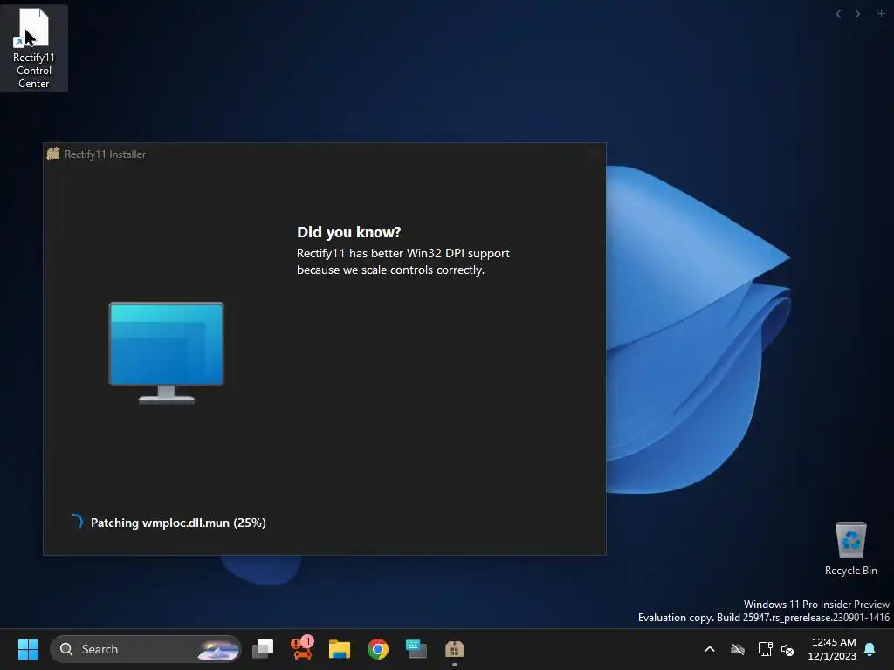Open Google Chrome from taskbar
Image resolution: width=894 pixels, height=670 pixels.
click(377, 649)
